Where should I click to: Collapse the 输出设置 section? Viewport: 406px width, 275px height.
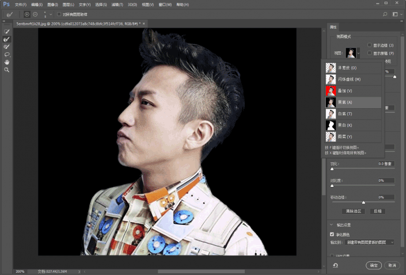point(332,224)
